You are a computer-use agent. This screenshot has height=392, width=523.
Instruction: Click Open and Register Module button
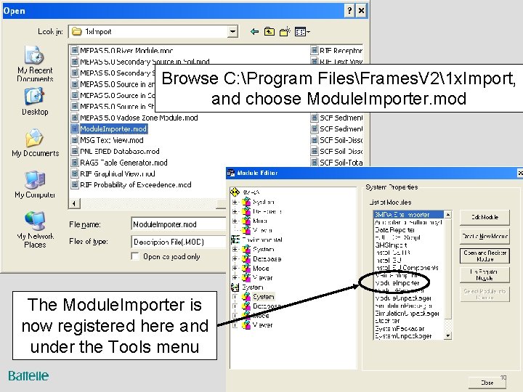pos(485,256)
